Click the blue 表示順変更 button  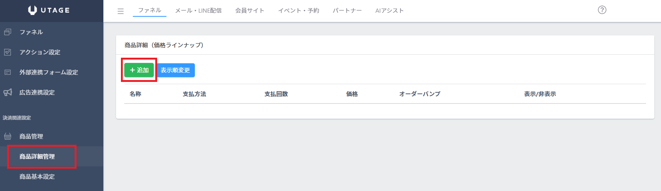pos(175,70)
